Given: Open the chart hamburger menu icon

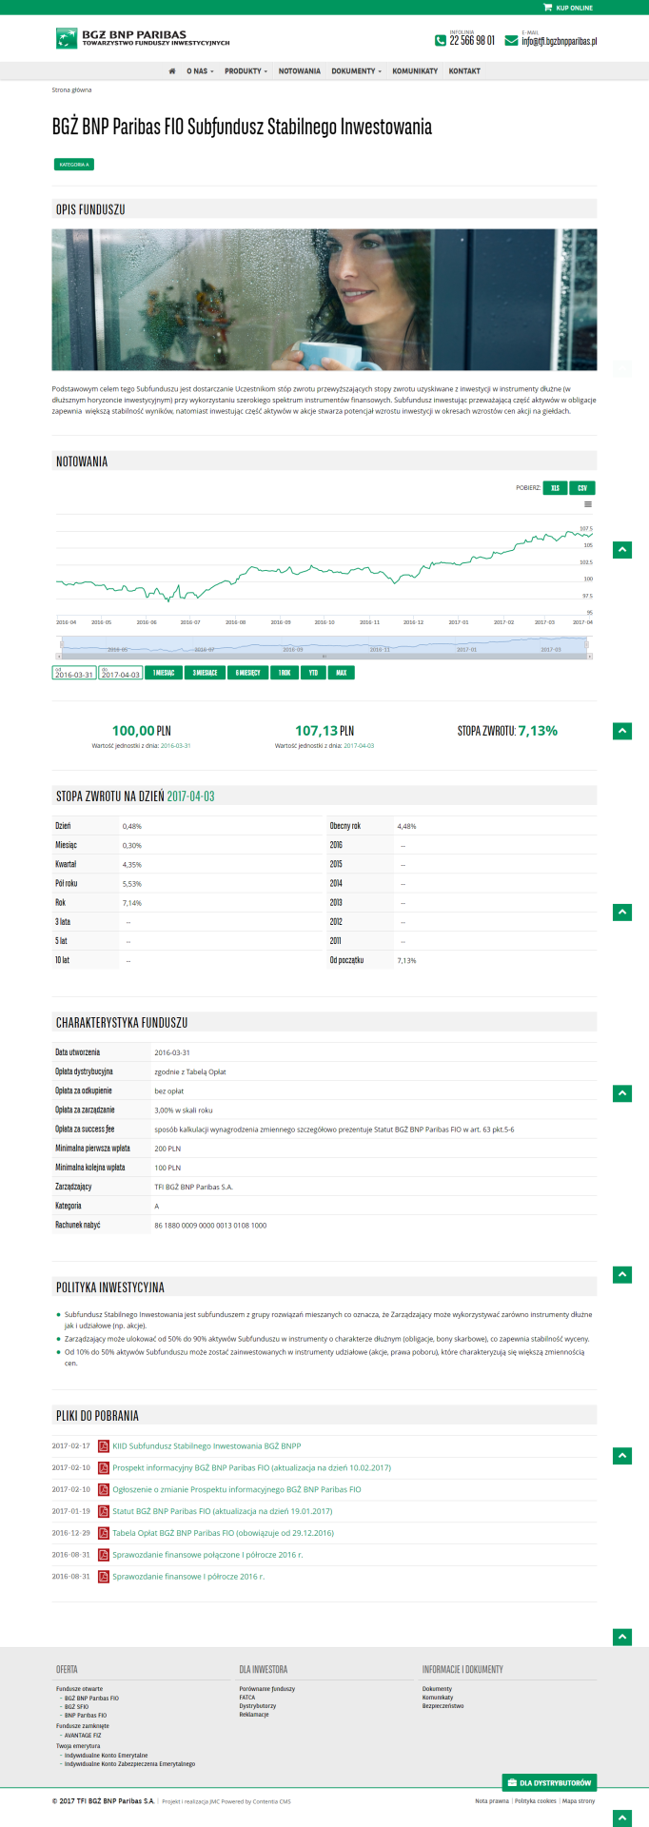Looking at the screenshot, I should click(588, 504).
